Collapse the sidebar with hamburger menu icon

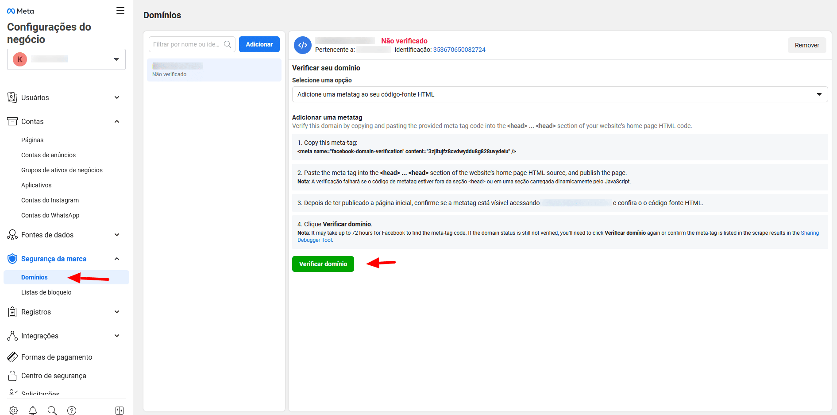120,11
